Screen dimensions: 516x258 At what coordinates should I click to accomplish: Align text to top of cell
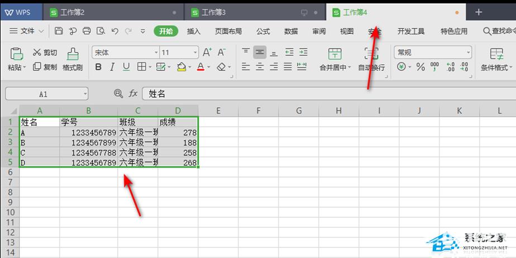246,52
